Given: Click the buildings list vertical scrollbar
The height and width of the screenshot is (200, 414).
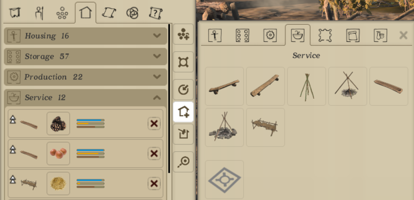Looking at the screenshot, I should point(169,98).
